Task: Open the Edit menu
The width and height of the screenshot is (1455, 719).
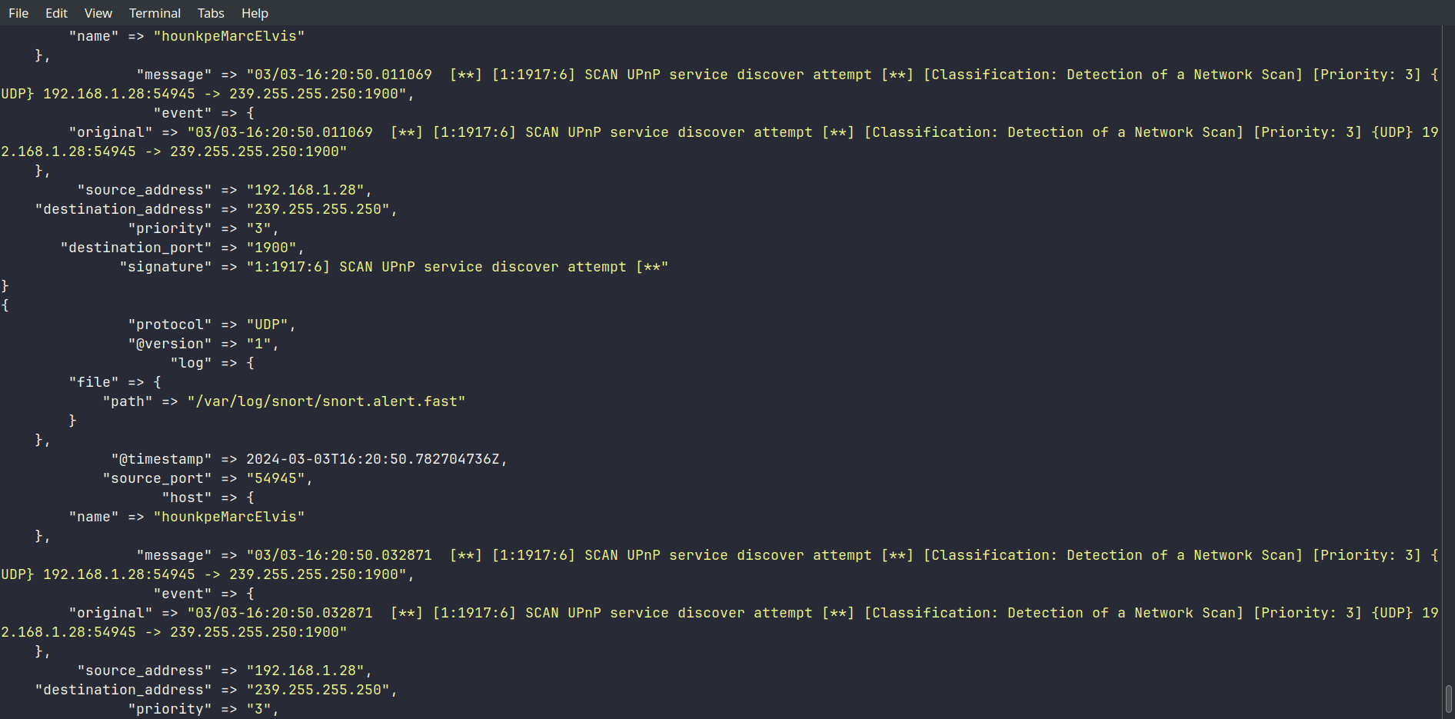Action: [x=56, y=13]
